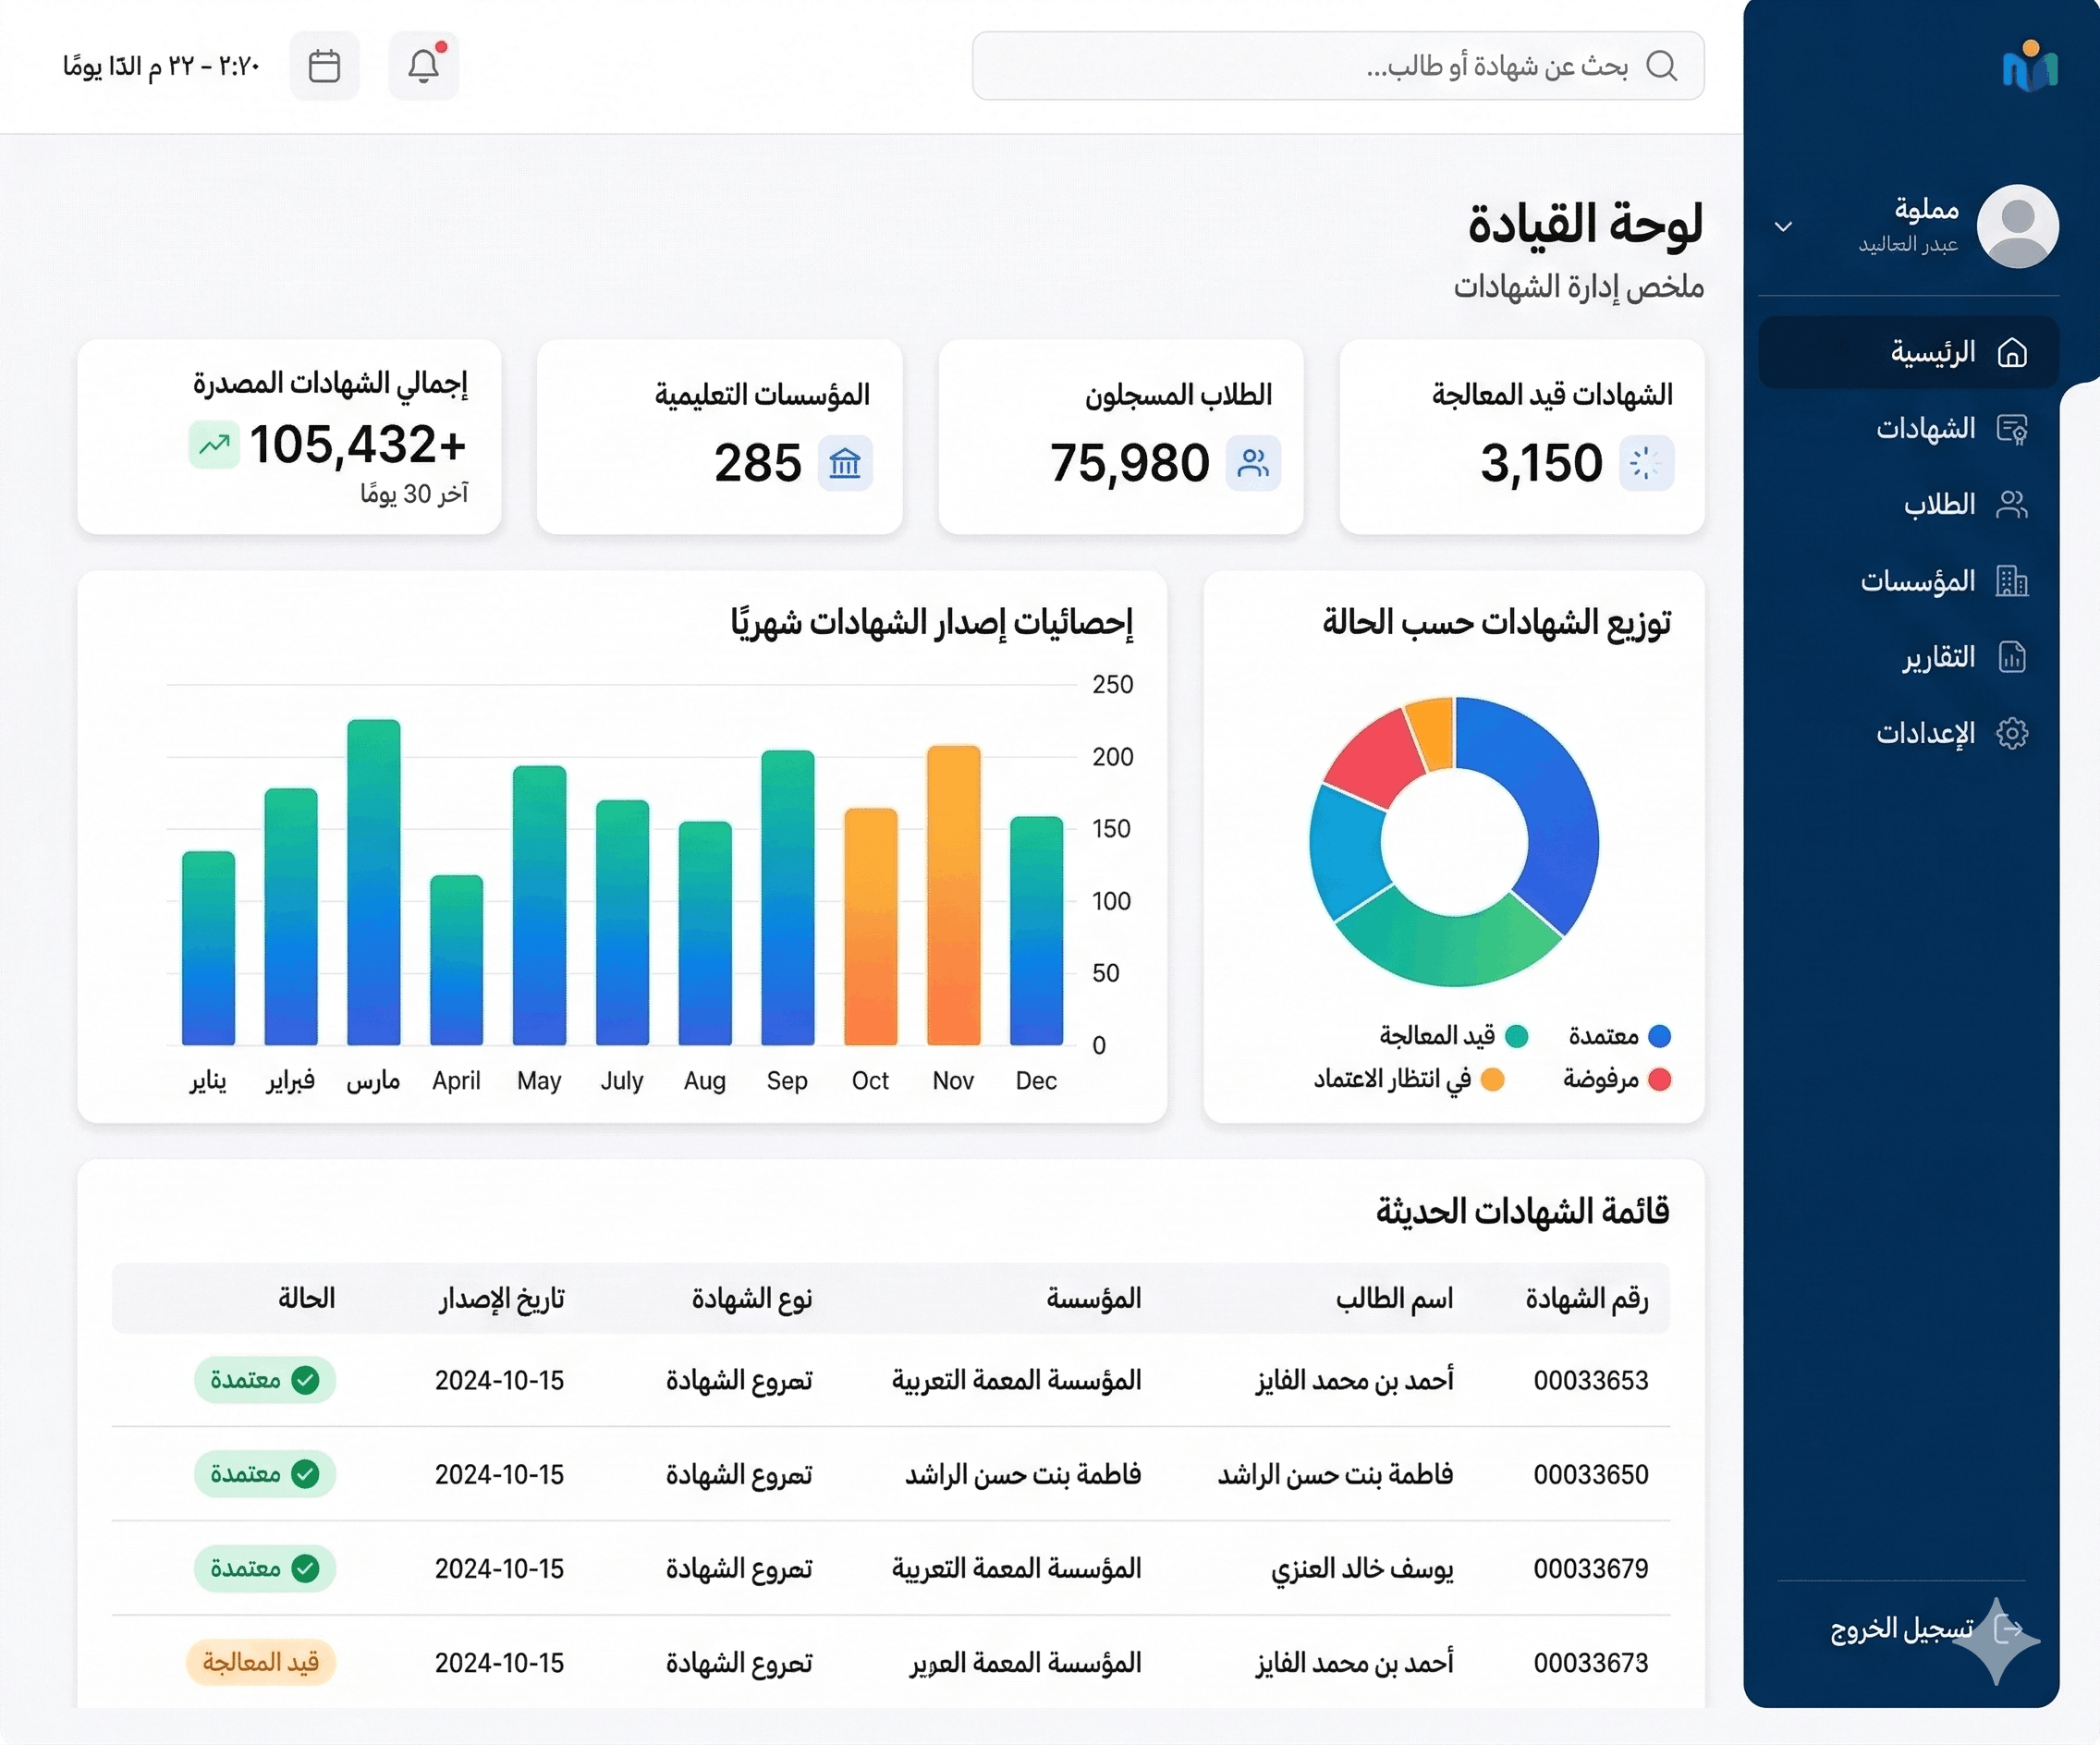
Task: Click the الحالة column header
Action: [x=307, y=1298]
